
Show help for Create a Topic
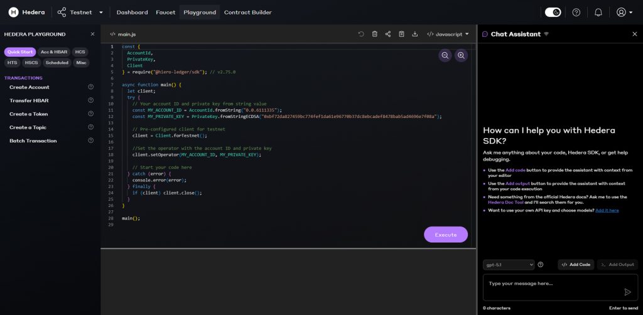click(90, 127)
